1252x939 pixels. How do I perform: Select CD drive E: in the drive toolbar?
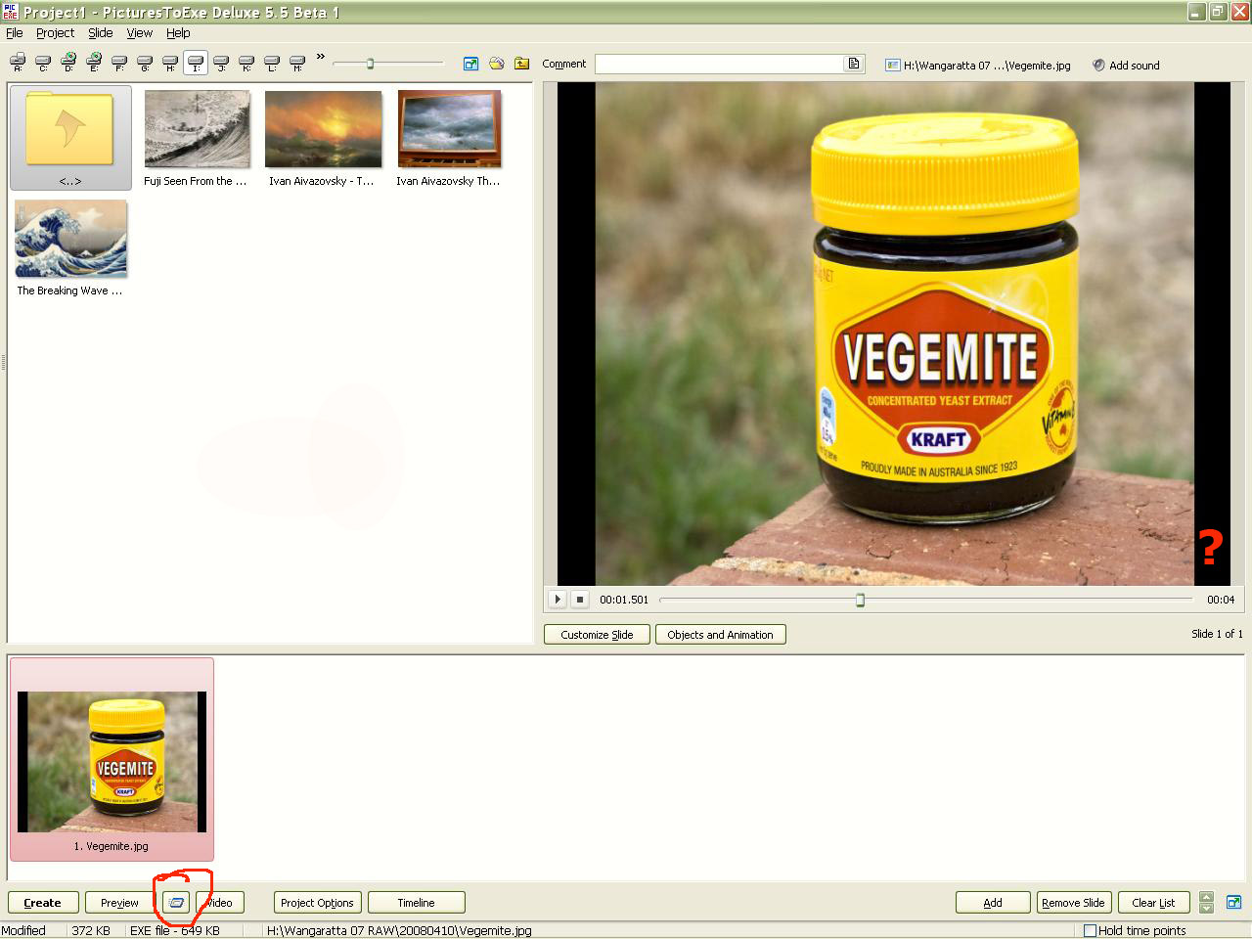click(x=94, y=64)
